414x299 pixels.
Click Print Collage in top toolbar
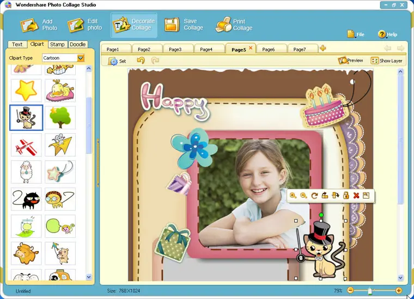(x=234, y=25)
